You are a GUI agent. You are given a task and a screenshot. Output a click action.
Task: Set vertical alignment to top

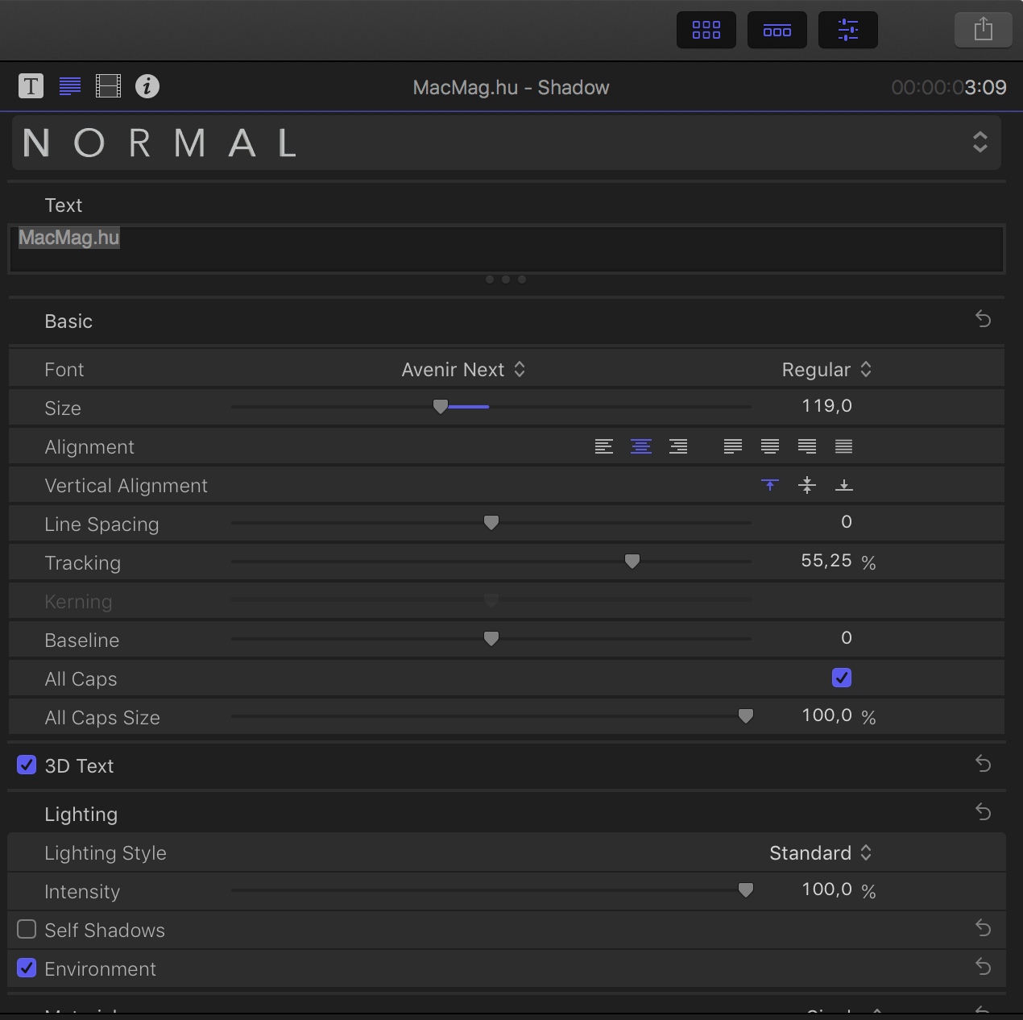point(770,485)
